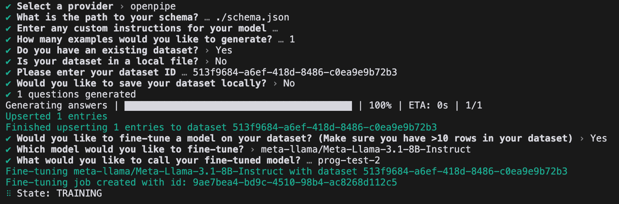Click checkmark next to fine-tuned model name prompt

coord(8,161)
